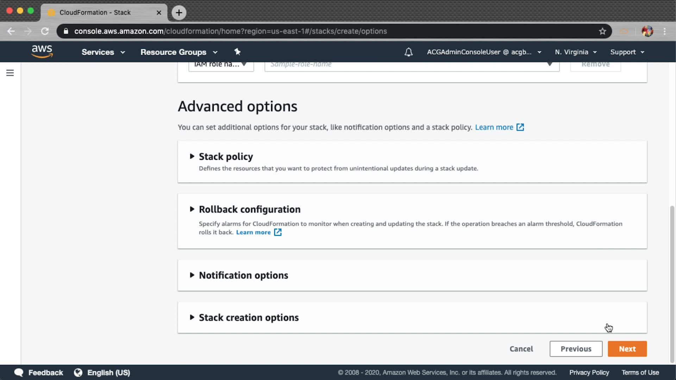
Task: Open the Chrome profile avatar
Action: pyautogui.click(x=647, y=31)
